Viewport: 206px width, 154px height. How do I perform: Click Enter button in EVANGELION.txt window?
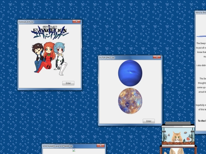tap(68, 83)
